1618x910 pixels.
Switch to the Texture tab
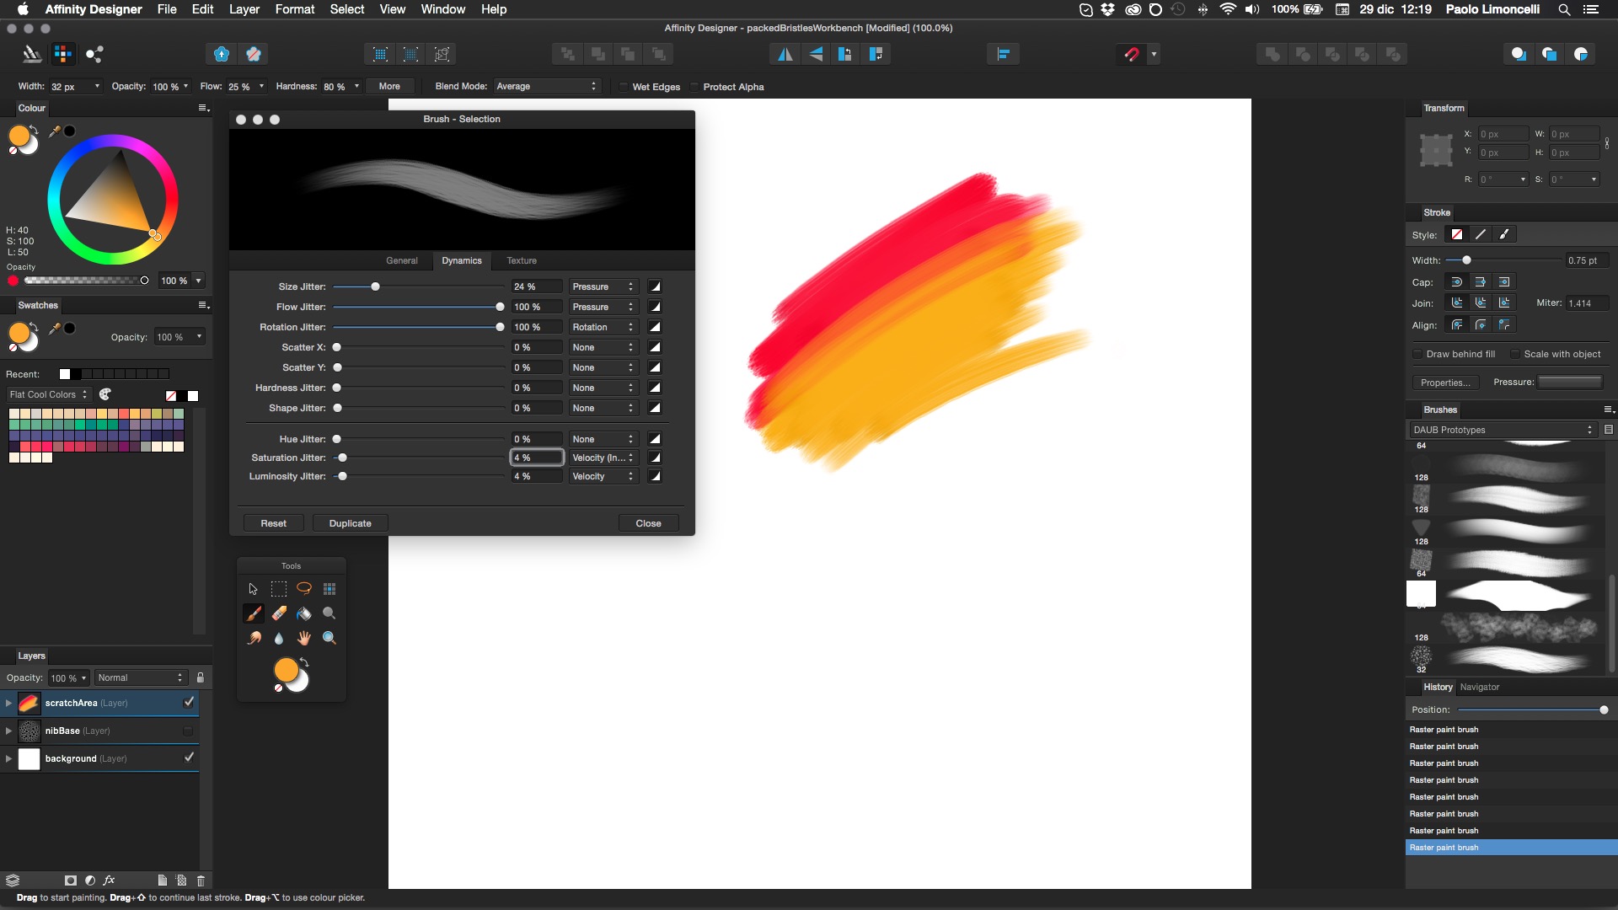click(x=521, y=260)
